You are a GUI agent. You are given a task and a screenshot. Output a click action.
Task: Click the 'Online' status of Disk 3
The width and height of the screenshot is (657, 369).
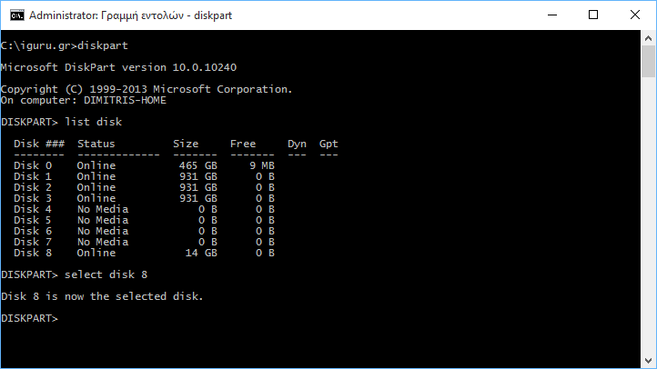coord(96,198)
